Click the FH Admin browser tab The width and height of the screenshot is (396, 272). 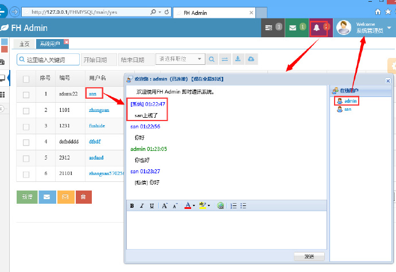(214, 13)
